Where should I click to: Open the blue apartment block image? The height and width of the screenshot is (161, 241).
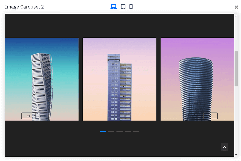(119, 79)
